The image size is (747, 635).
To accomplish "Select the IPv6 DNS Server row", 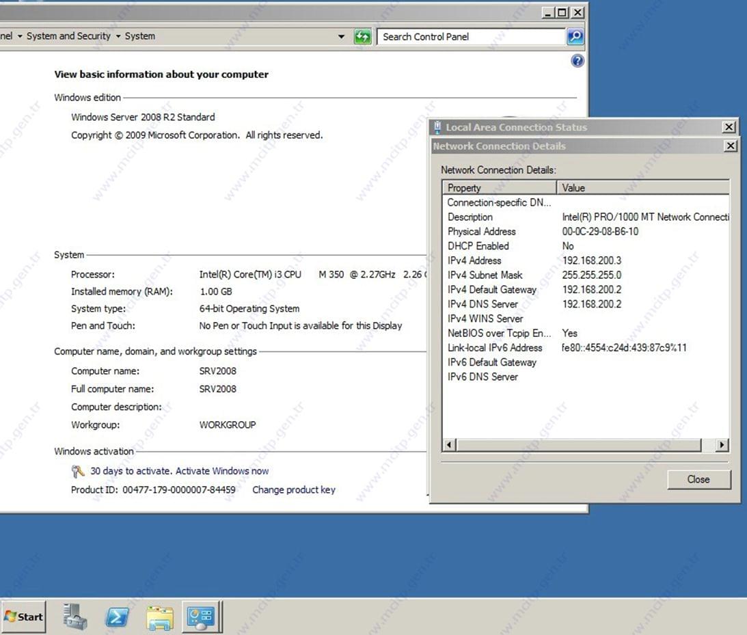I will click(586, 377).
